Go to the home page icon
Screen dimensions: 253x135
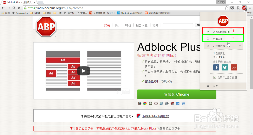pyautogui.click(x=19, y=8)
